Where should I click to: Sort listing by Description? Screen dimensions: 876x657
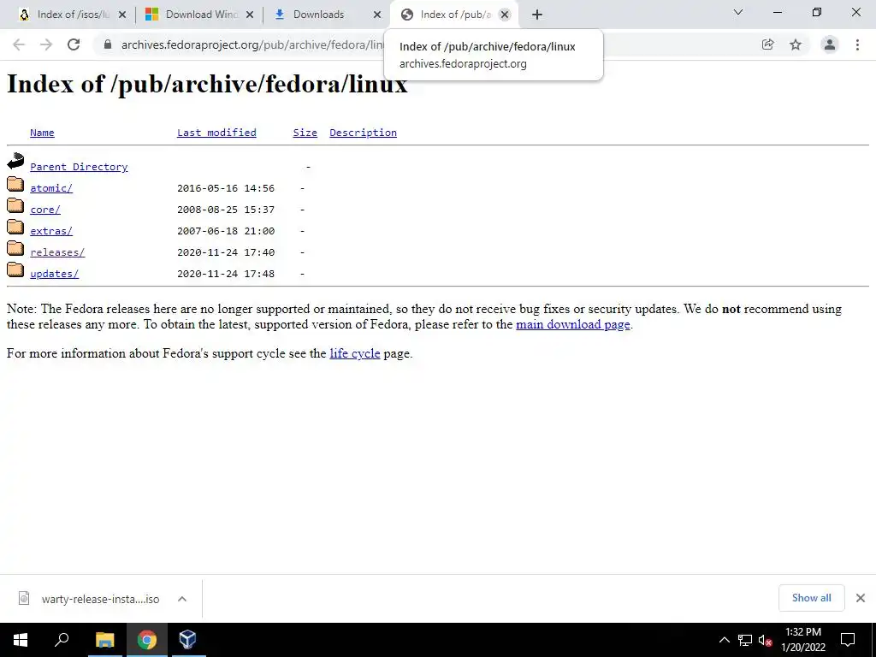tap(363, 133)
